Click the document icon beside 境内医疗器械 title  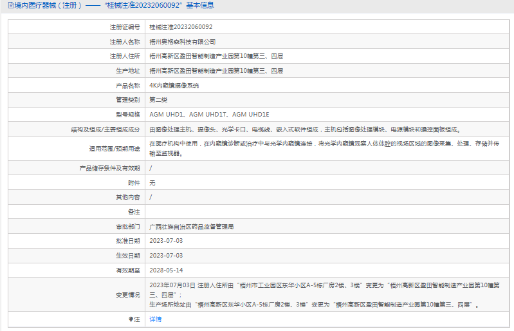[x=11, y=5]
